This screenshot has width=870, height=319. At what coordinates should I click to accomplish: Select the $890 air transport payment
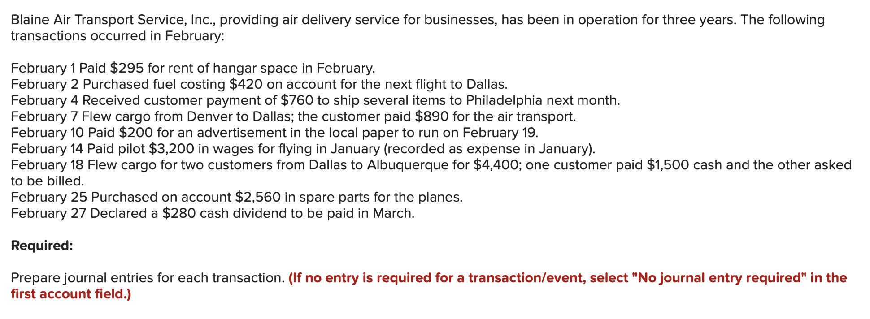431,116
